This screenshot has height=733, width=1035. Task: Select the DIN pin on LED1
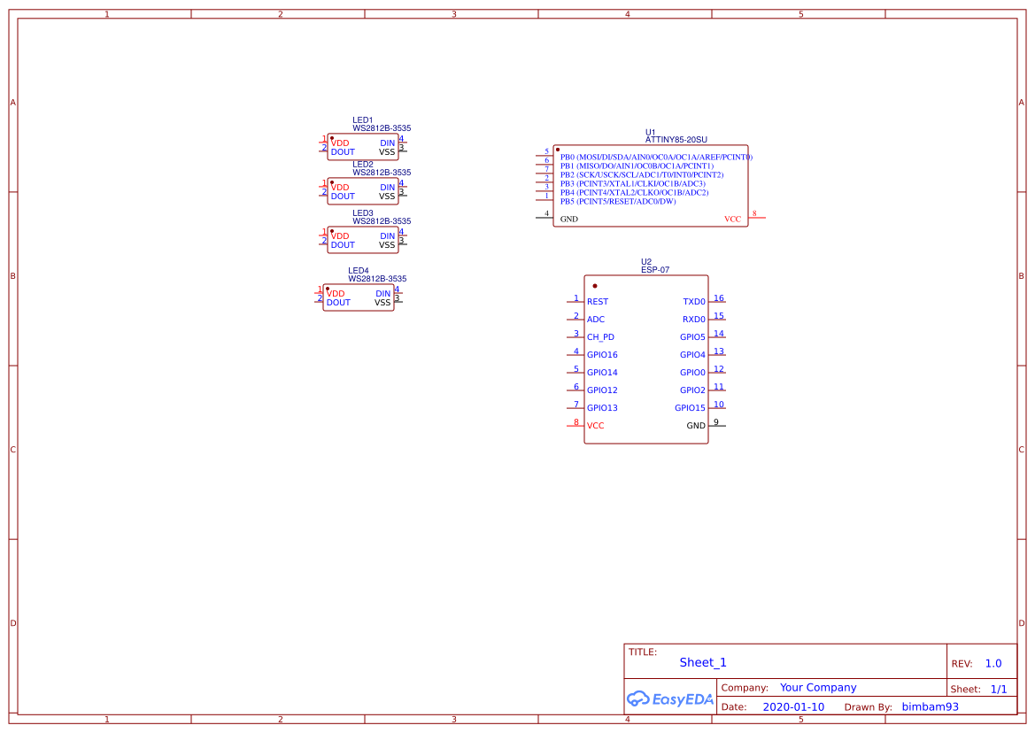(x=387, y=142)
